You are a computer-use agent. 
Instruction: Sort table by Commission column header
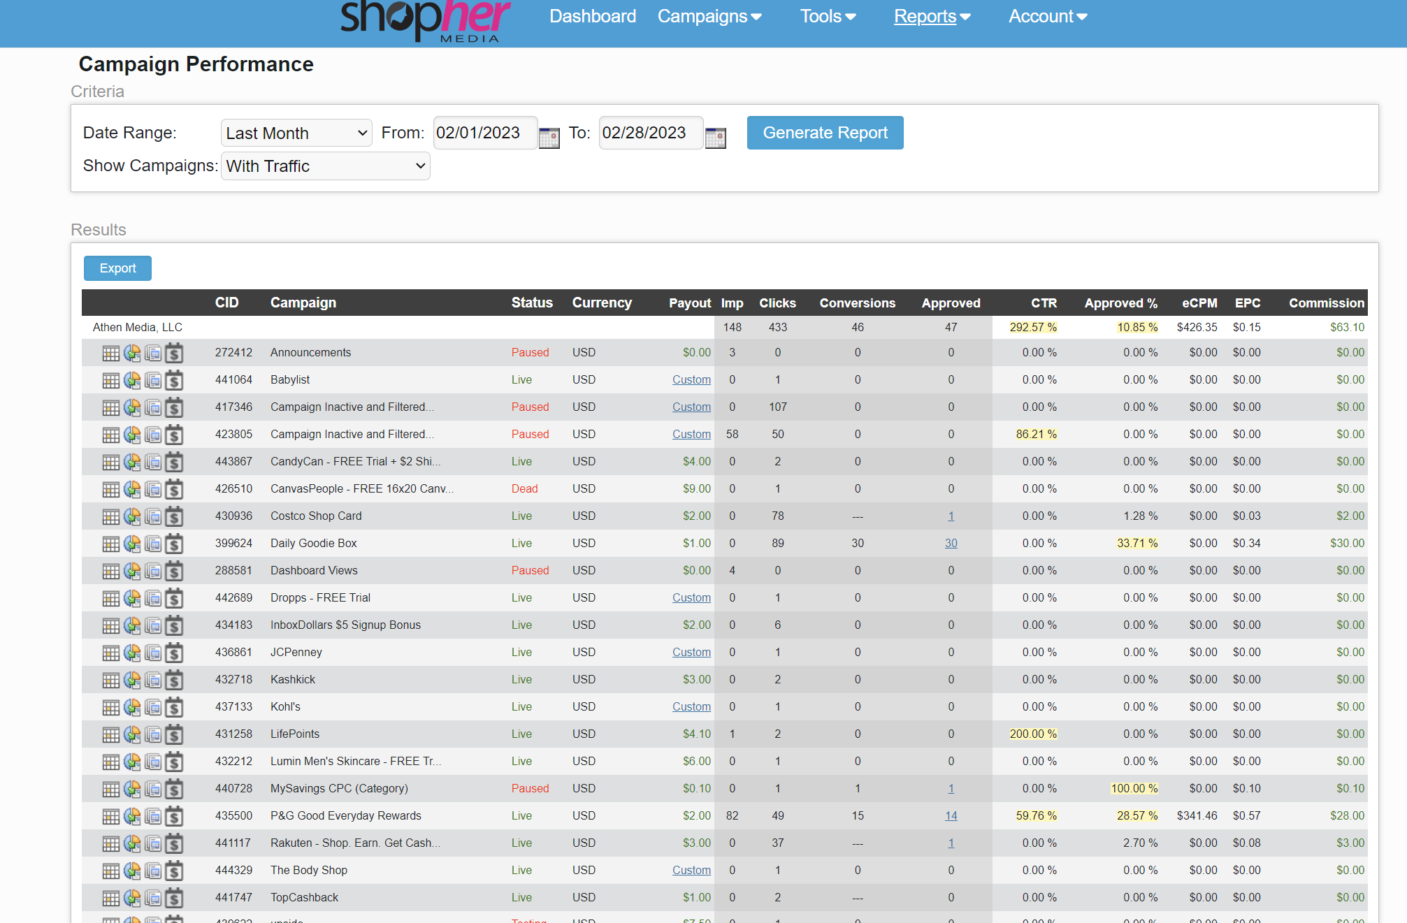tap(1327, 303)
